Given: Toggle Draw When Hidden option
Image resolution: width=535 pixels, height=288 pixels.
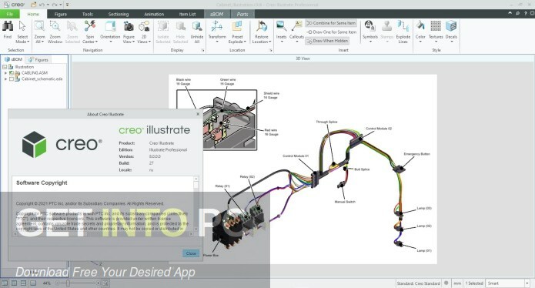Looking at the screenshot, I should [x=327, y=41].
